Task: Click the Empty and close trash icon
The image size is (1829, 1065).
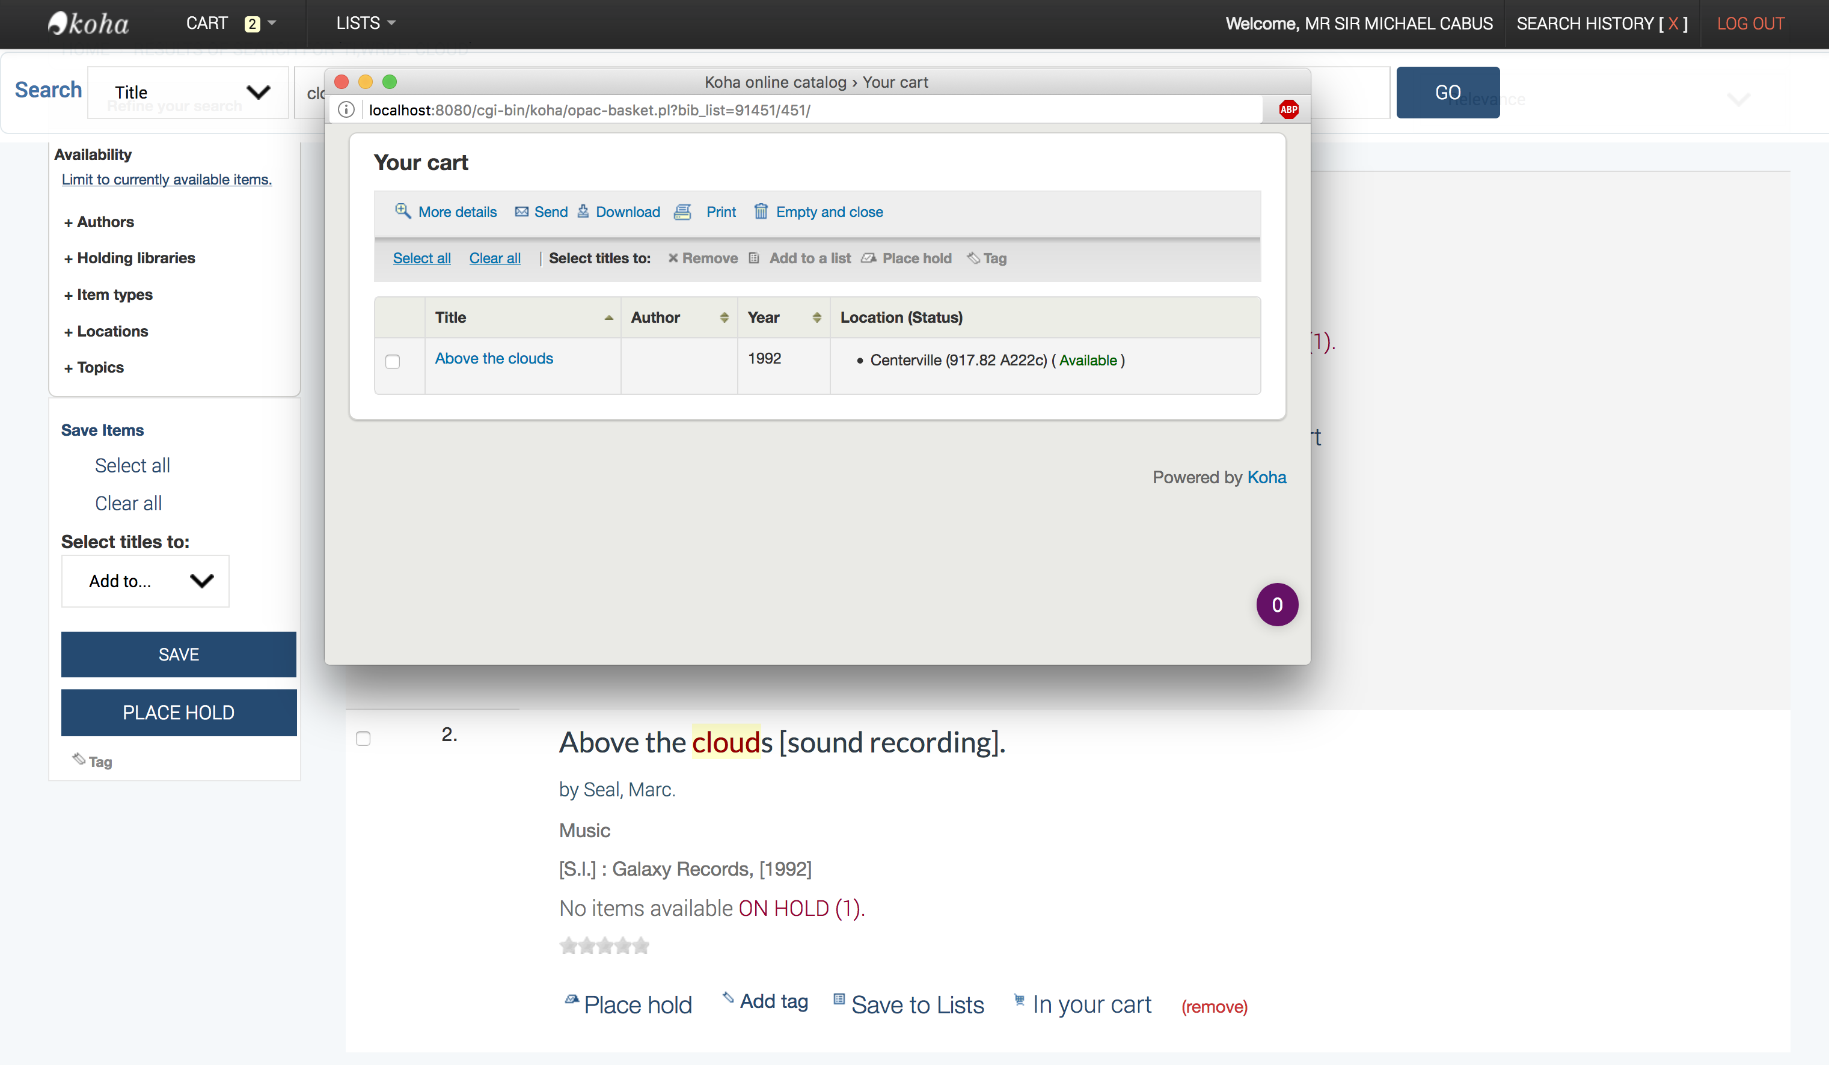Action: 760,211
